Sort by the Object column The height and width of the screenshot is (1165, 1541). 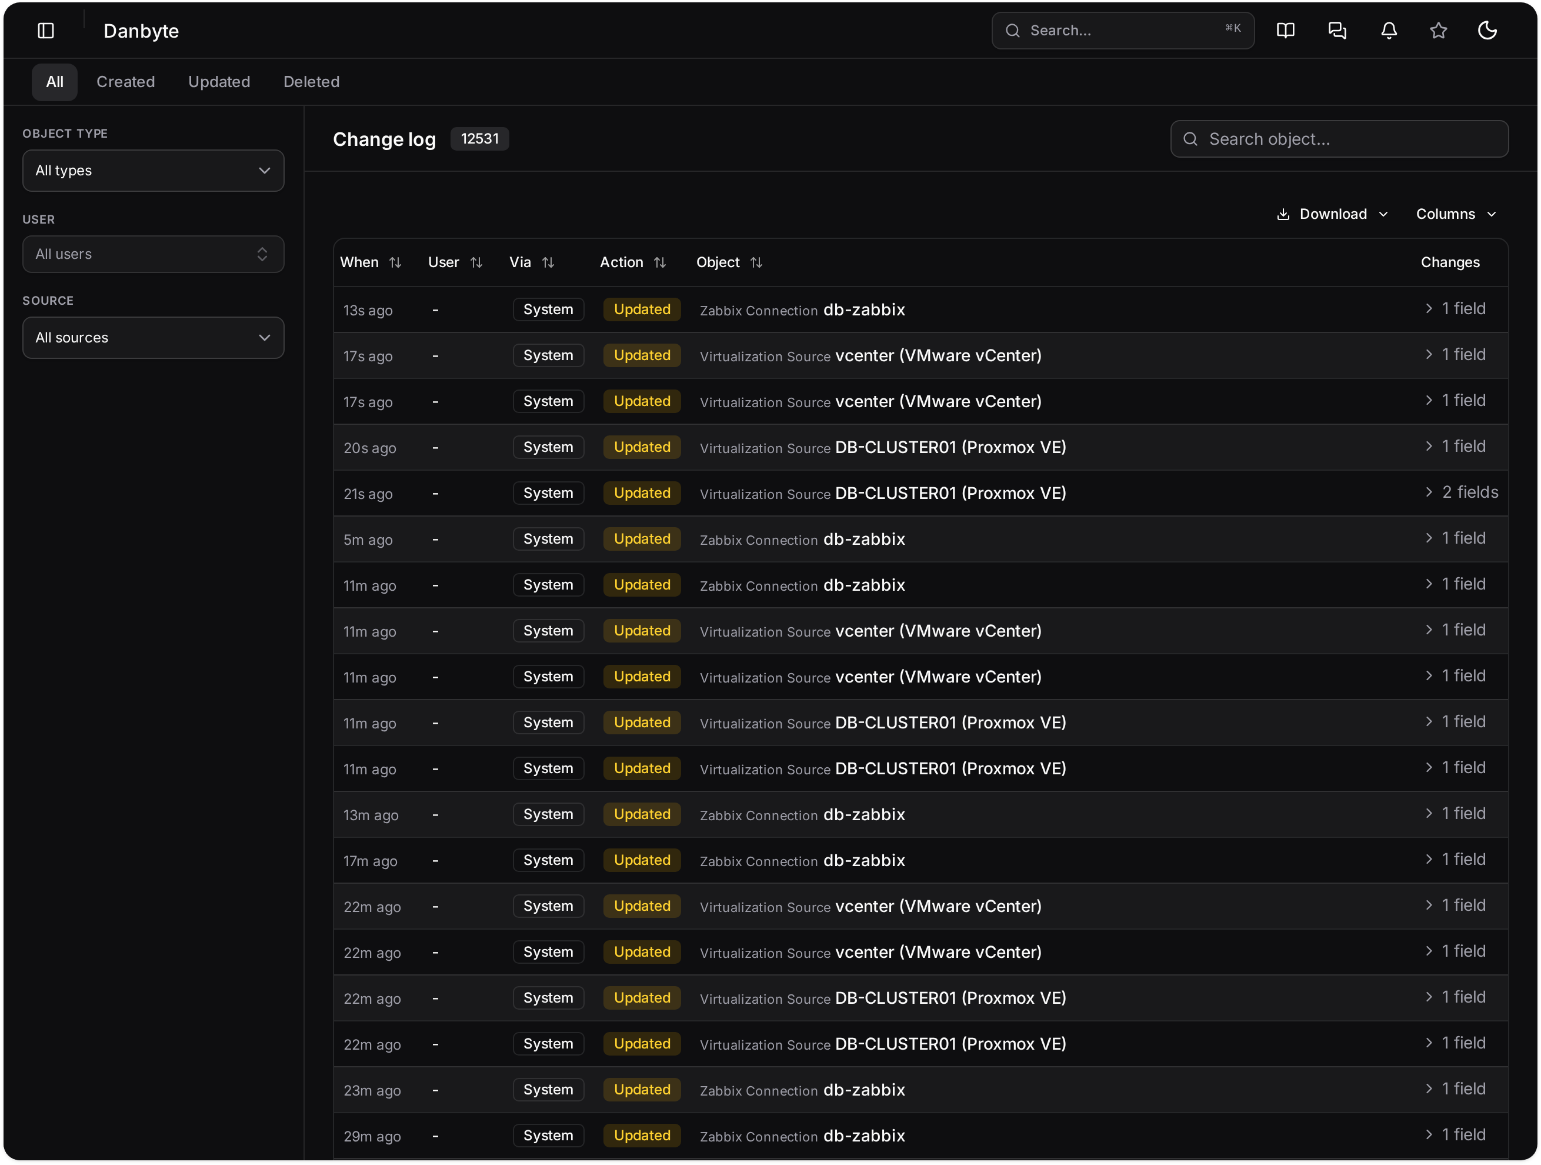[729, 262]
